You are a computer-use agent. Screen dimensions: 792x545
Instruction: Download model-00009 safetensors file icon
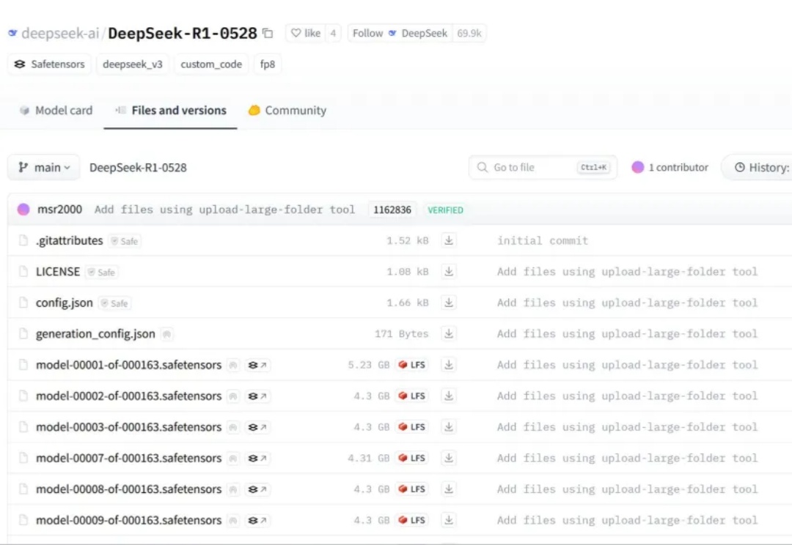449,520
